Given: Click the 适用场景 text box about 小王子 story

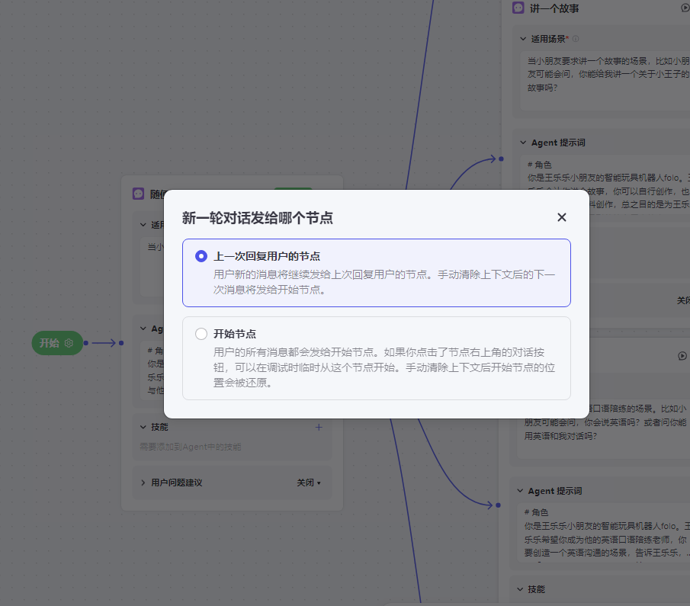Looking at the screenshot, I should 605,80.
